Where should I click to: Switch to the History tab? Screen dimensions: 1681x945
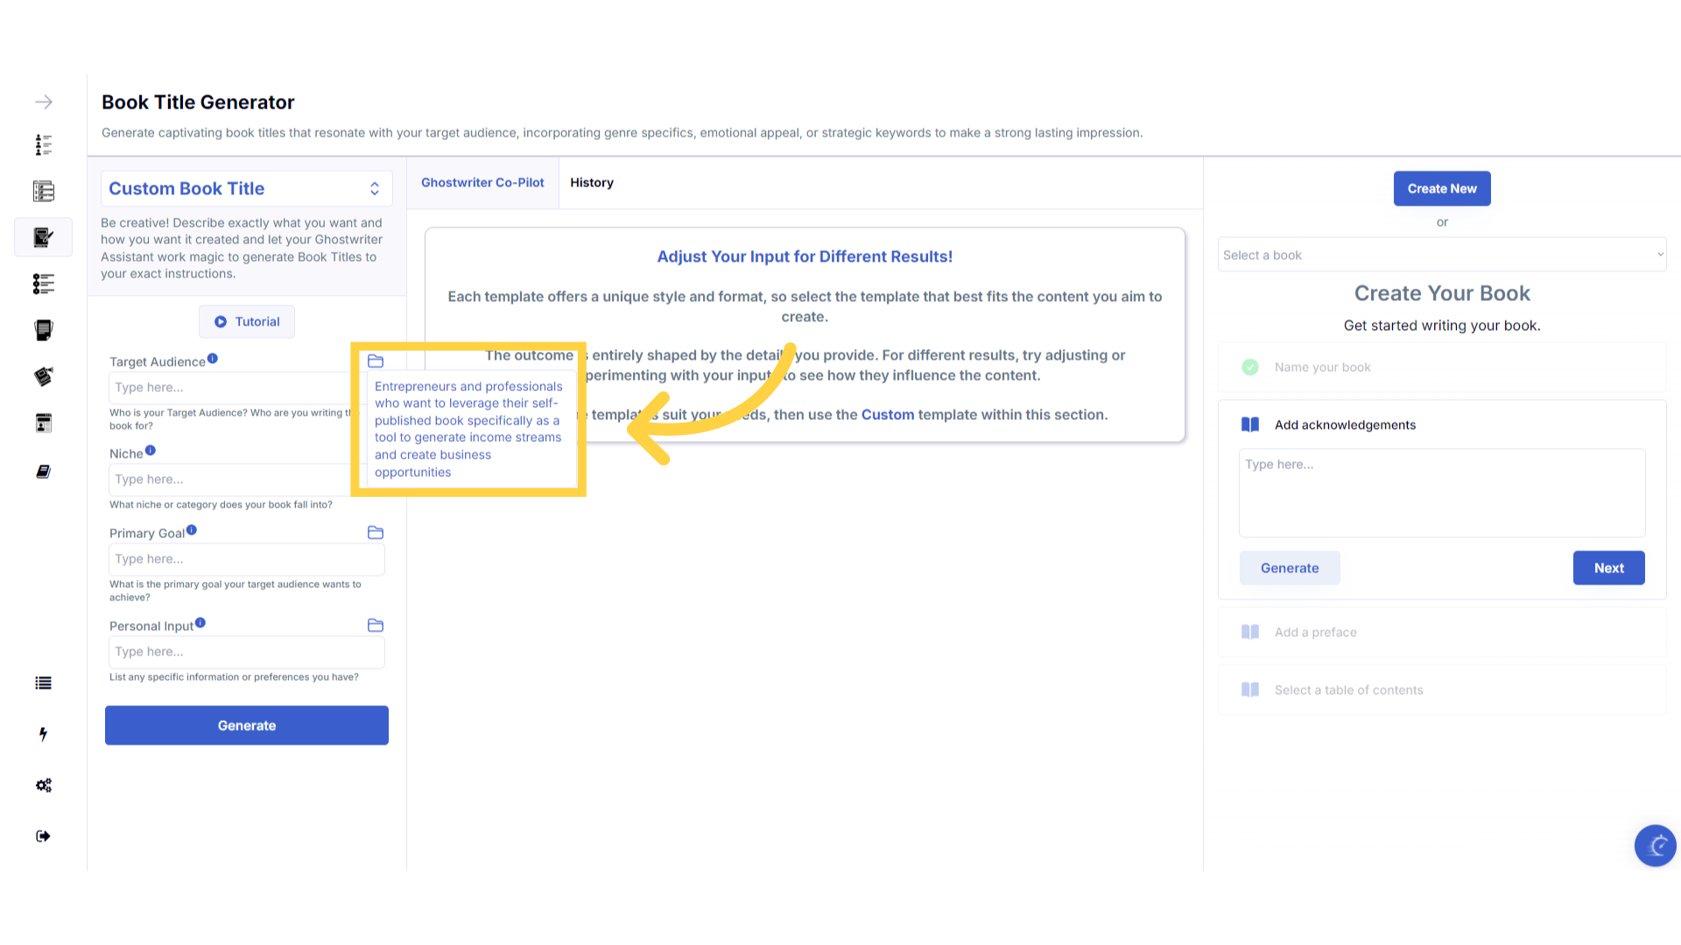point(592,183)
